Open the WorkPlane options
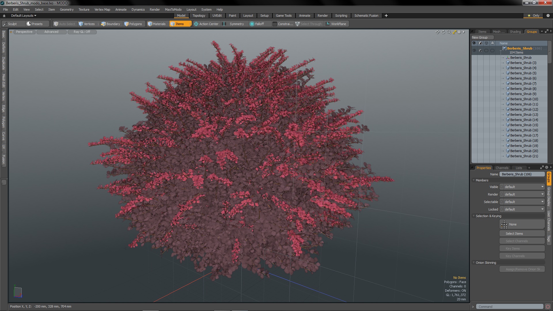553x311 pixels. (x=336, y=24)
